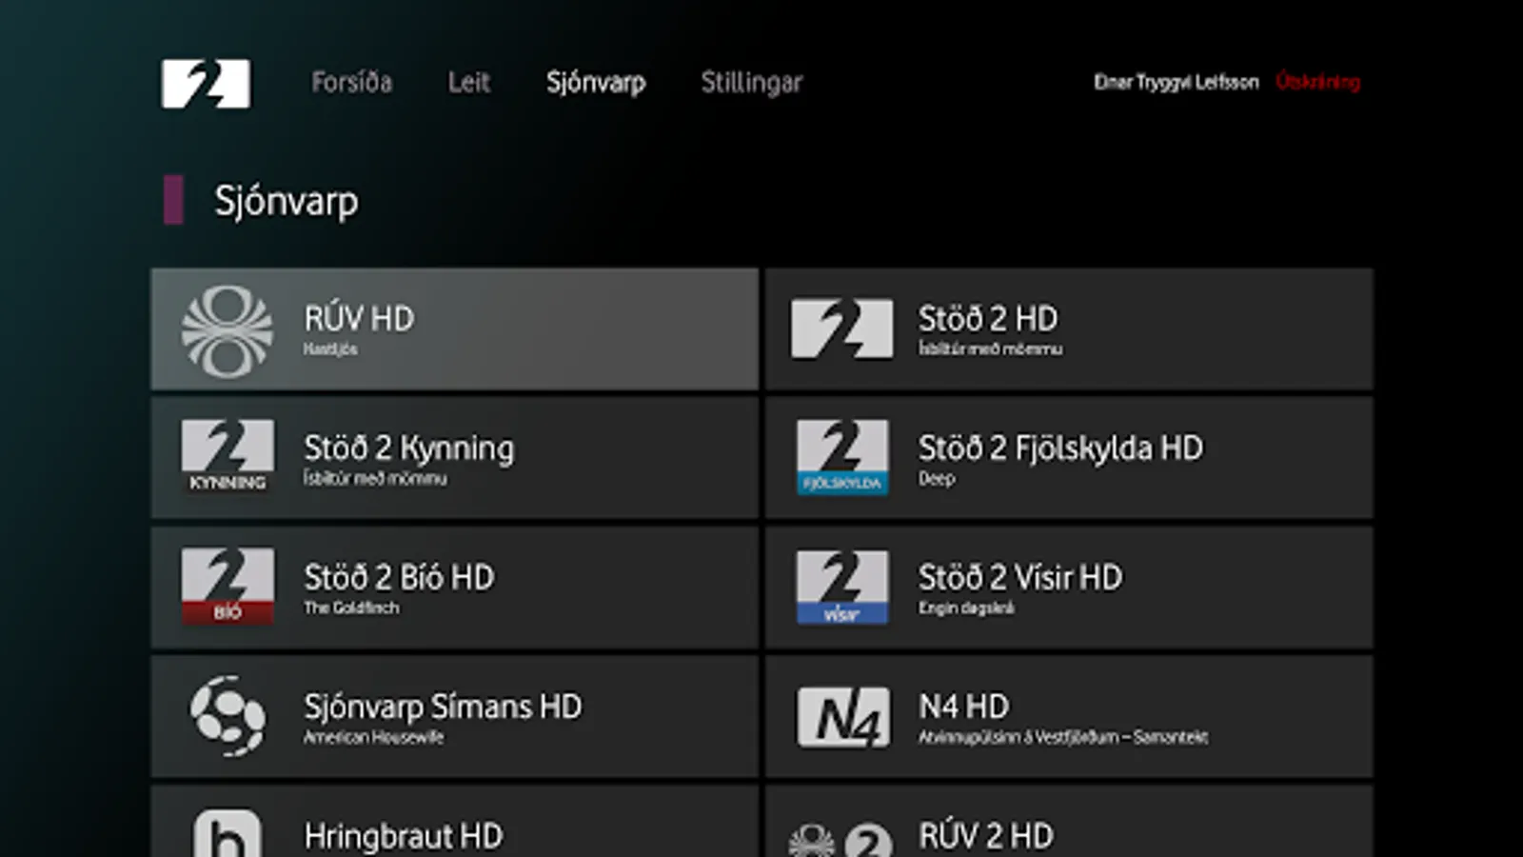
Task: Click the "Deep" programme subtitle
Action: point(937,479)
